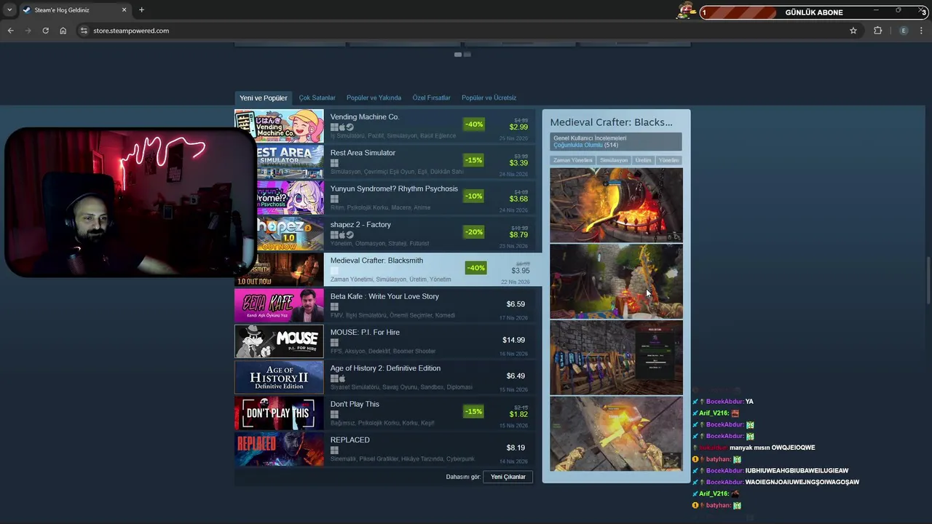Viewport: 932px width, 524px height.
Task: Click the shapez 2 - Factory title
Action: 360,224
